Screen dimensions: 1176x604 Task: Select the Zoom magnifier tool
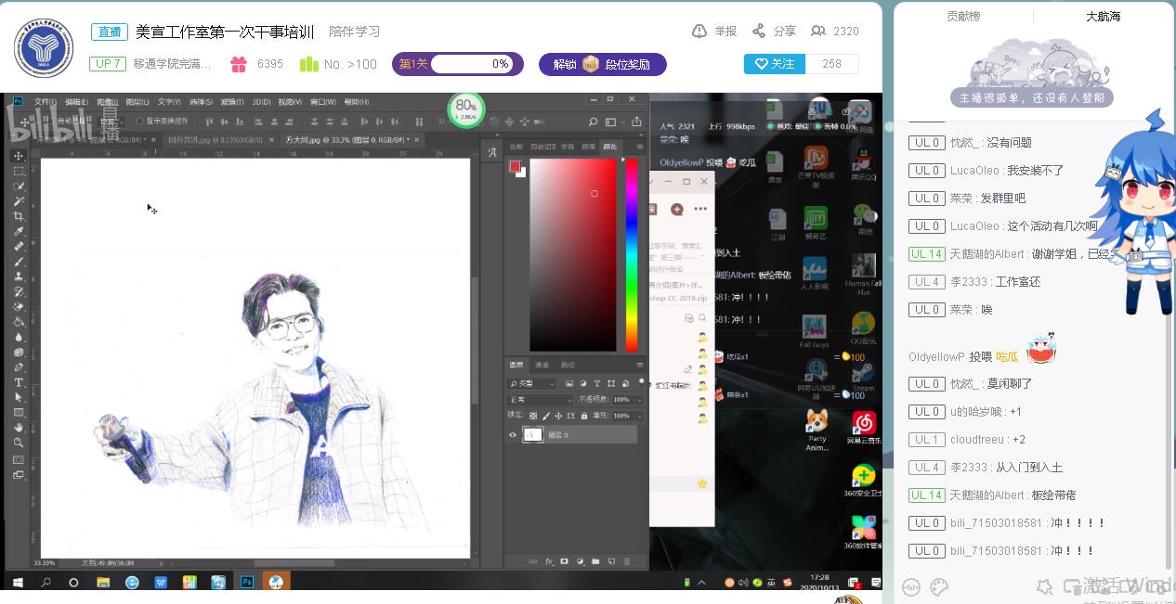(19, 443)
